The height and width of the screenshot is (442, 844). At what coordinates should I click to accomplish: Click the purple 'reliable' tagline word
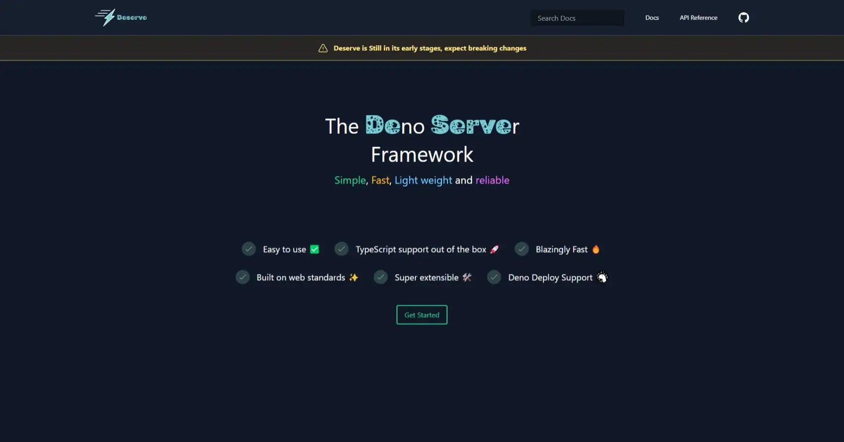(x=492, y=180)
